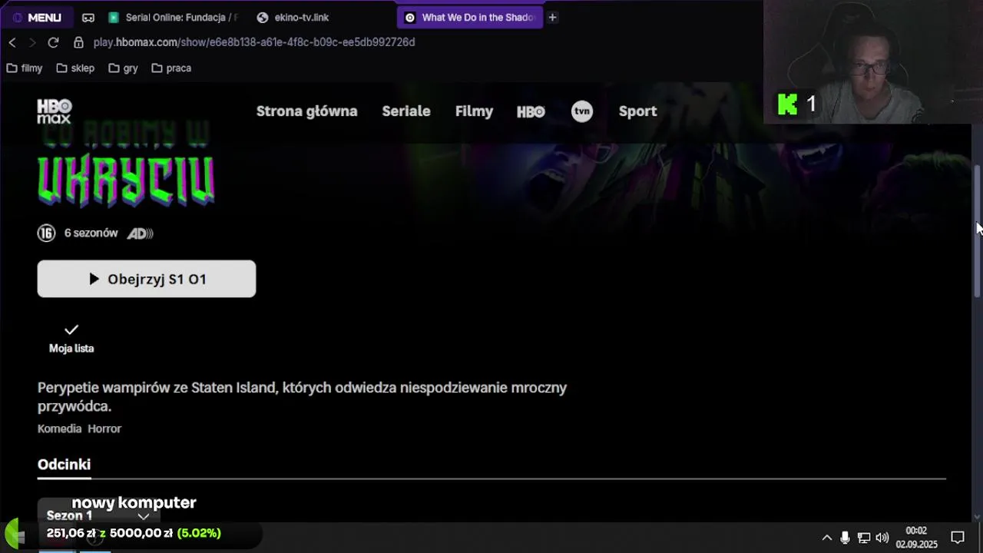
Task: Open the volume speaker tray icon
Action: click(x=882, y=538)
